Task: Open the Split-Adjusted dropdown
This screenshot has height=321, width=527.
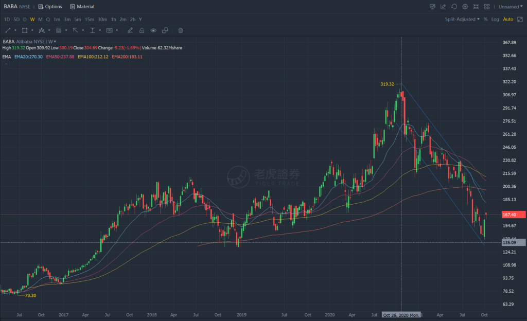Action: [x=462, y=20]
